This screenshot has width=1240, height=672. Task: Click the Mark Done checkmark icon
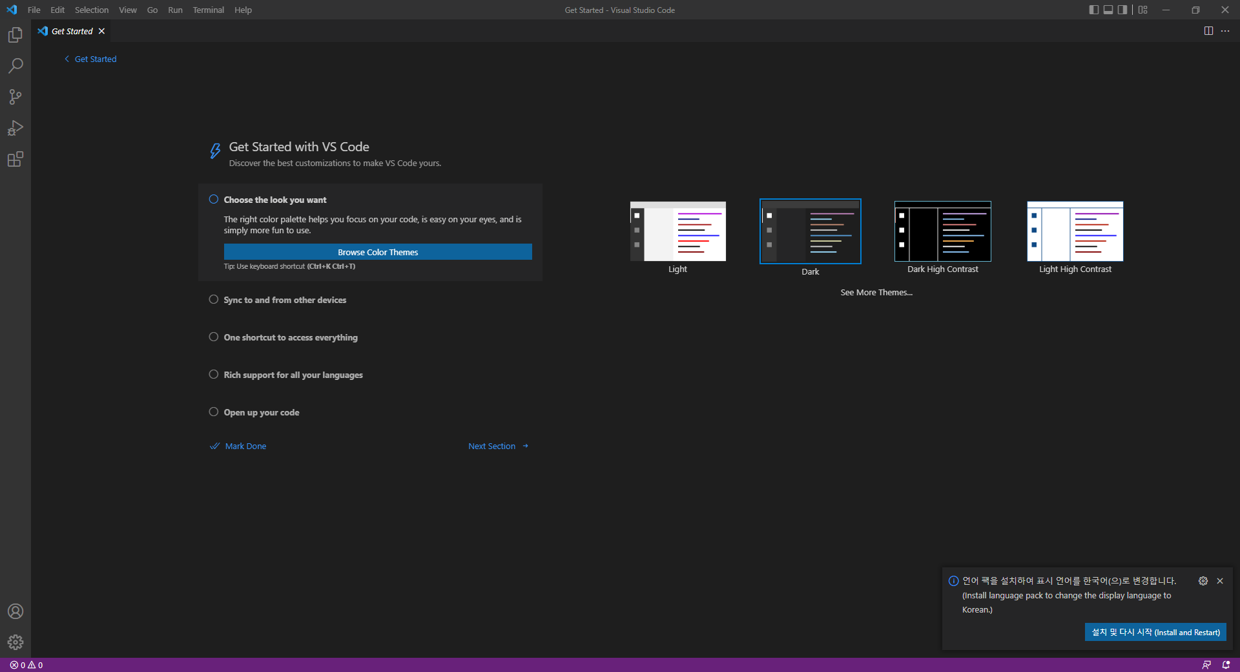click(215, 446)
